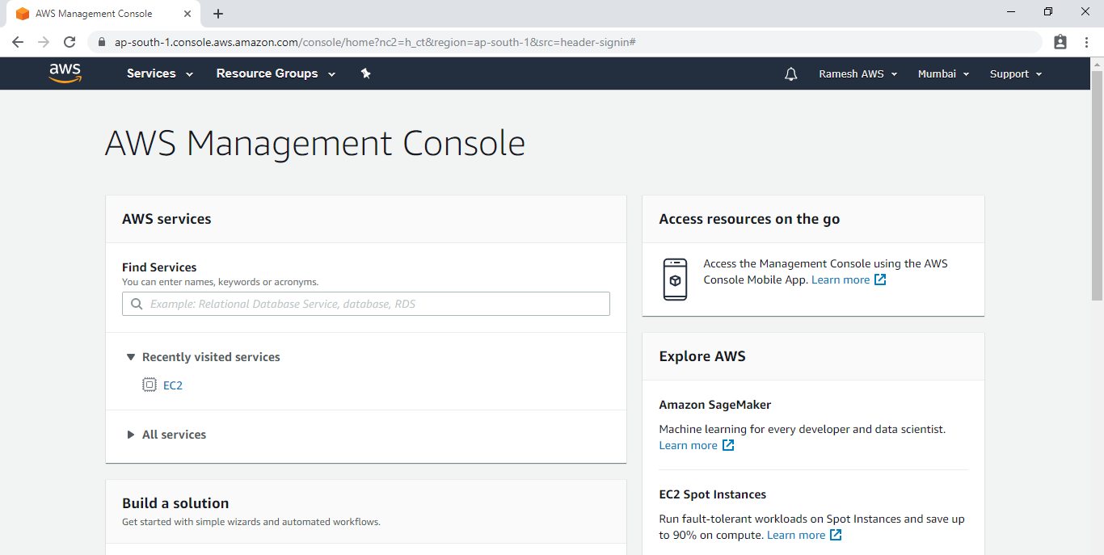Click the EC2 Spot Instances heading
Image resolution: width=1104 pixels, height=555 pixels.
713,494
